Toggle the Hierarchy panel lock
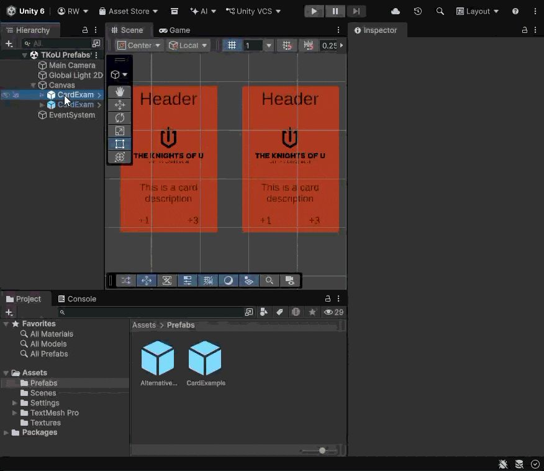The width and height of the screenshot is (544, 471). [85, 30]
